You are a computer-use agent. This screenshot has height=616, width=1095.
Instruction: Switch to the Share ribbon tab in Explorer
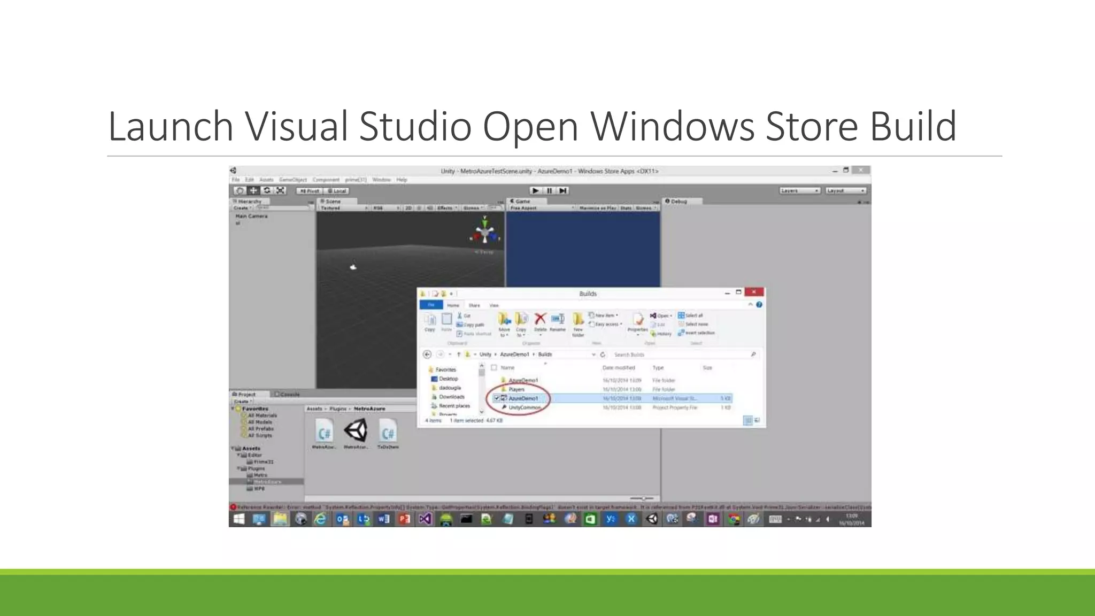coord(474,305)
